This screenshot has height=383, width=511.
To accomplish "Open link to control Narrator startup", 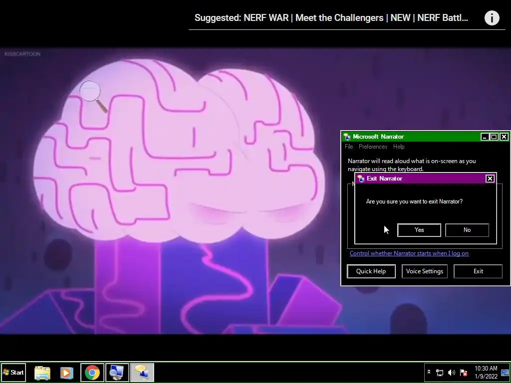I will tap(409, 253).
